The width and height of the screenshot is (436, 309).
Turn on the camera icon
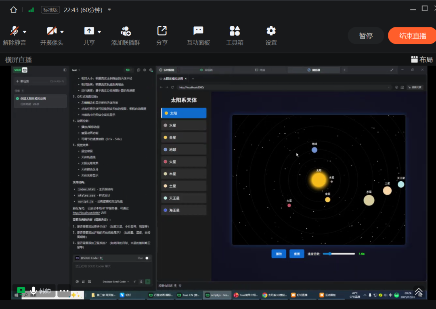pos(51,31)
